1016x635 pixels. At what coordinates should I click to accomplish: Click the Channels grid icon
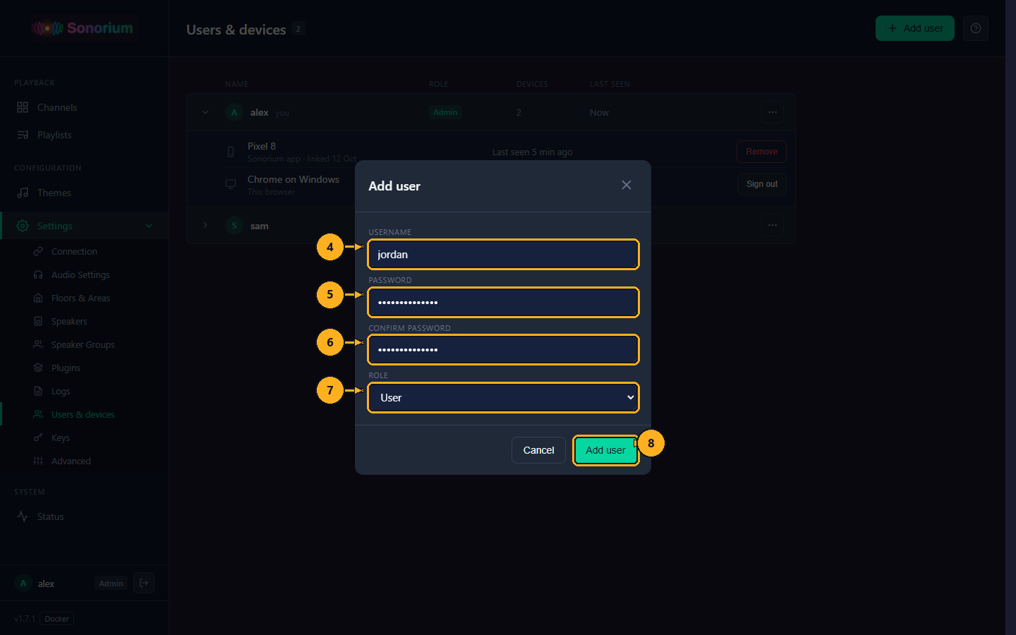(23, 107)
